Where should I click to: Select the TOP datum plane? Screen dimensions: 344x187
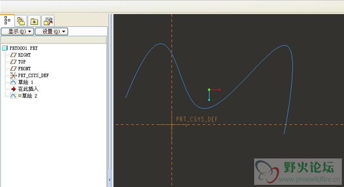[22, 62]
